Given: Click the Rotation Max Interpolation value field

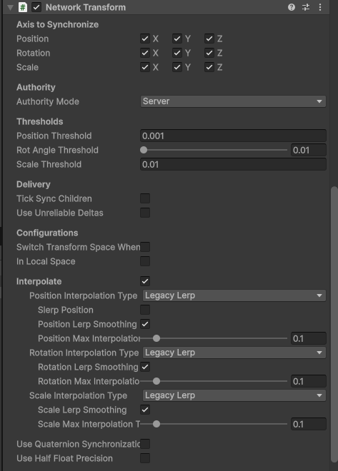Looking at the screenshot, I should coord(308,381).
